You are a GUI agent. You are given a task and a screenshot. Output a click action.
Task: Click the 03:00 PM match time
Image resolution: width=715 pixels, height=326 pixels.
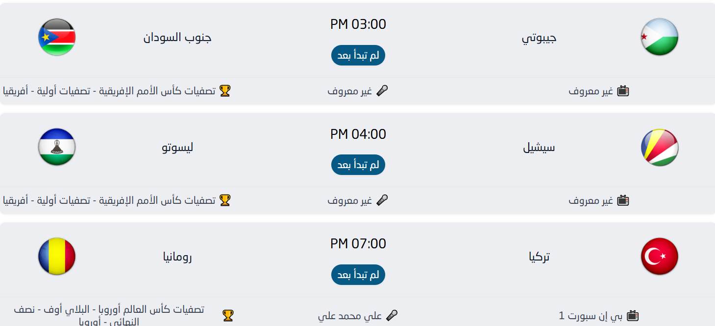pyautogui.click(x=358, y=23)
